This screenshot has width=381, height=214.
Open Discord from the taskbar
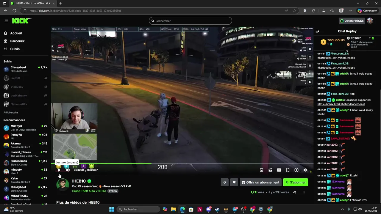[x=208, y=209]
